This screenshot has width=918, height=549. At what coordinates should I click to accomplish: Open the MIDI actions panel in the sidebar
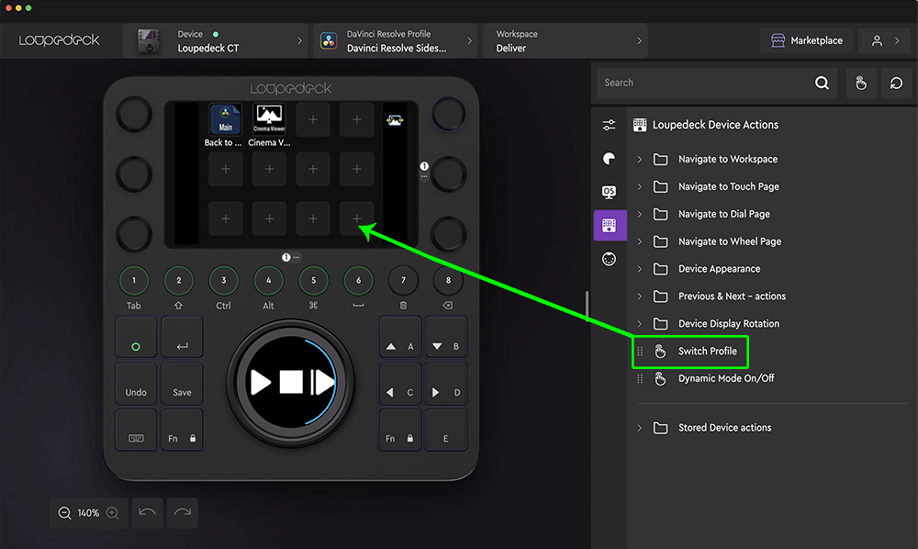[610, 258]
